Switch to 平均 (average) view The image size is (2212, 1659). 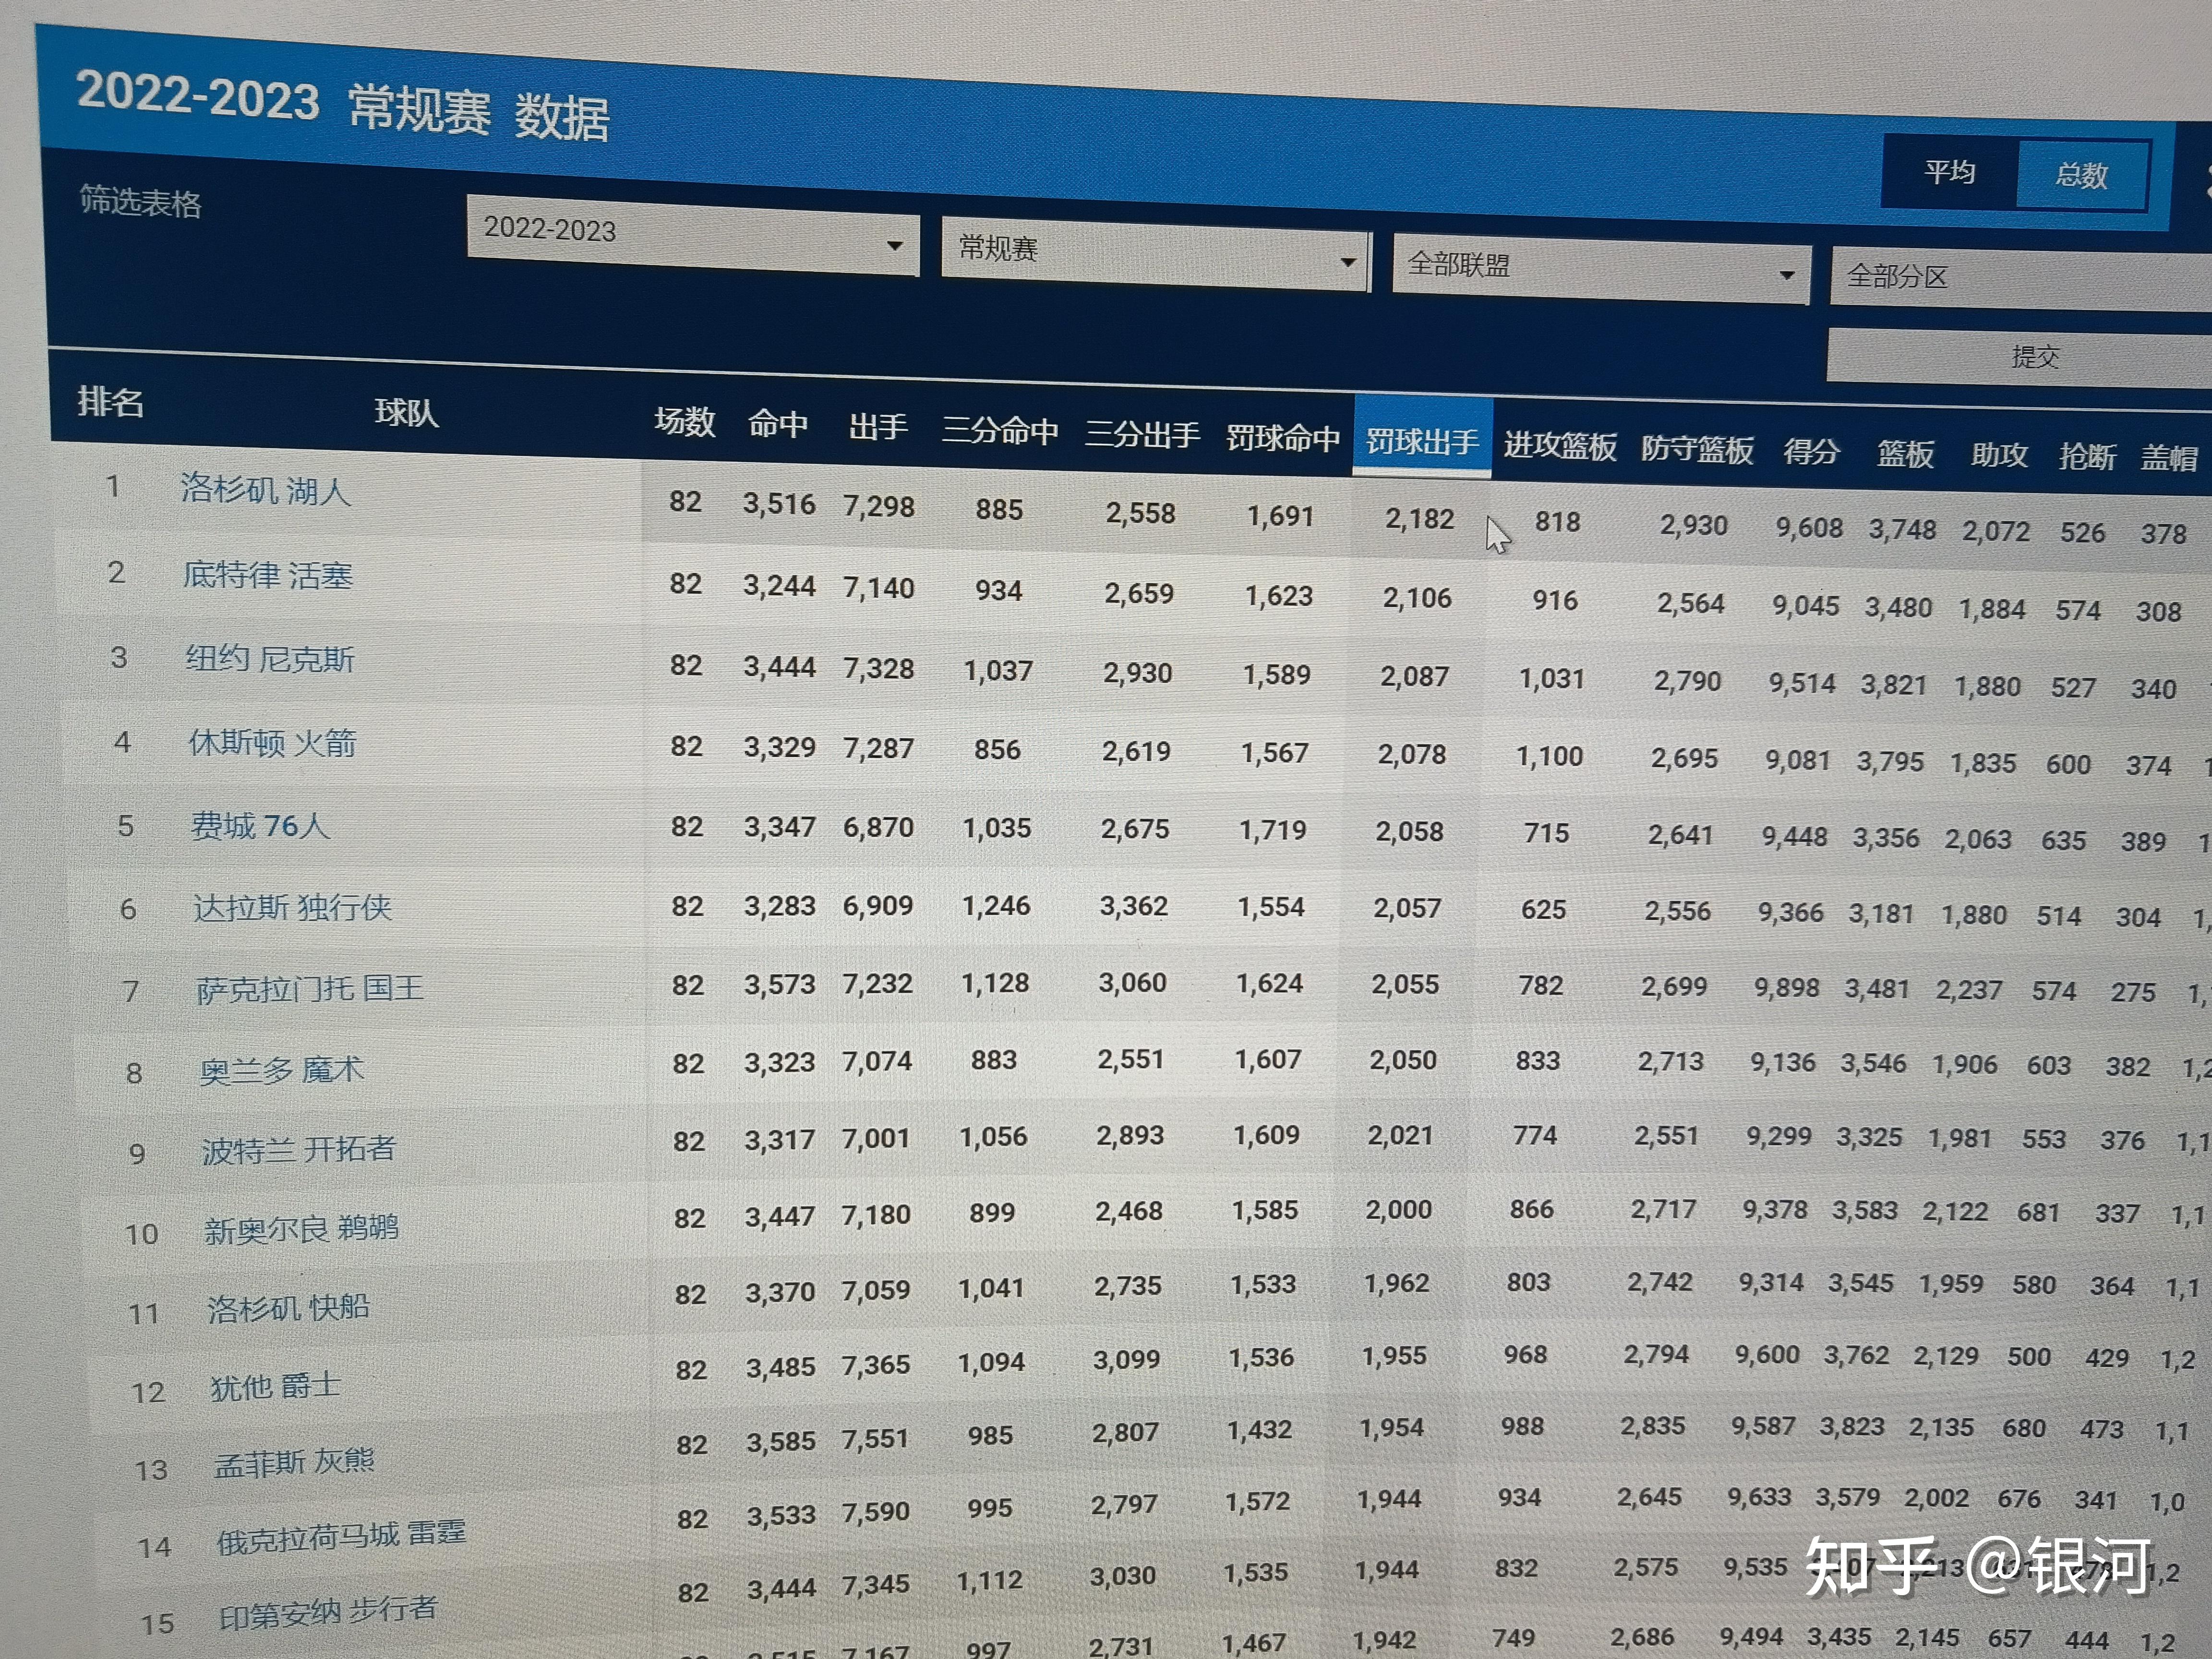[1949, 172]
